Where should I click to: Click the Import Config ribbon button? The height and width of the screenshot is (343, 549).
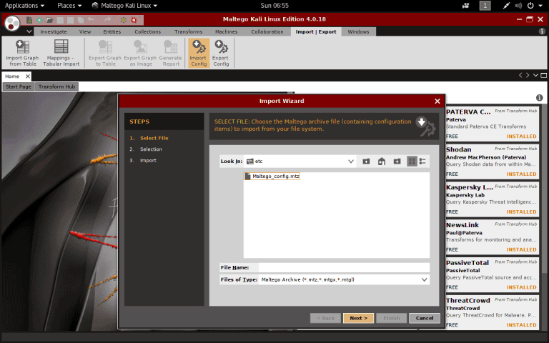(199, 53)
